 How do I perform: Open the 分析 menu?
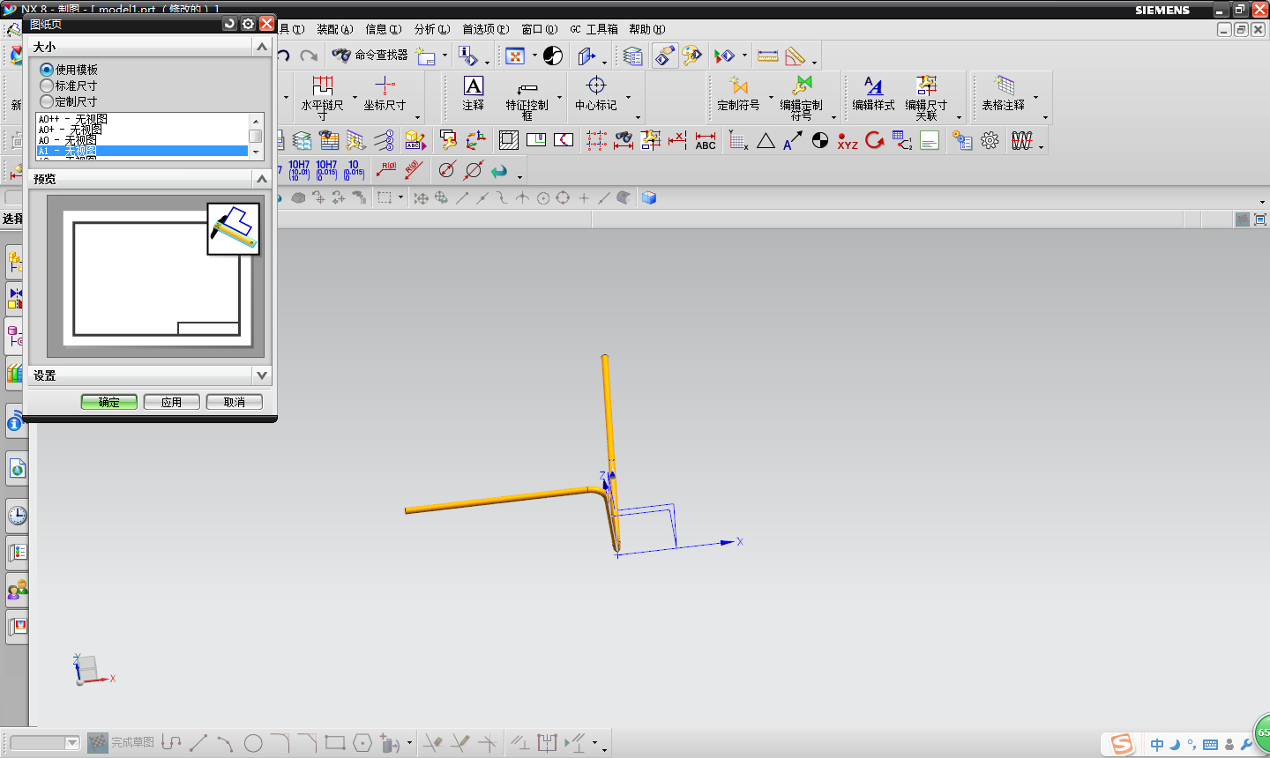coord(431,29)
